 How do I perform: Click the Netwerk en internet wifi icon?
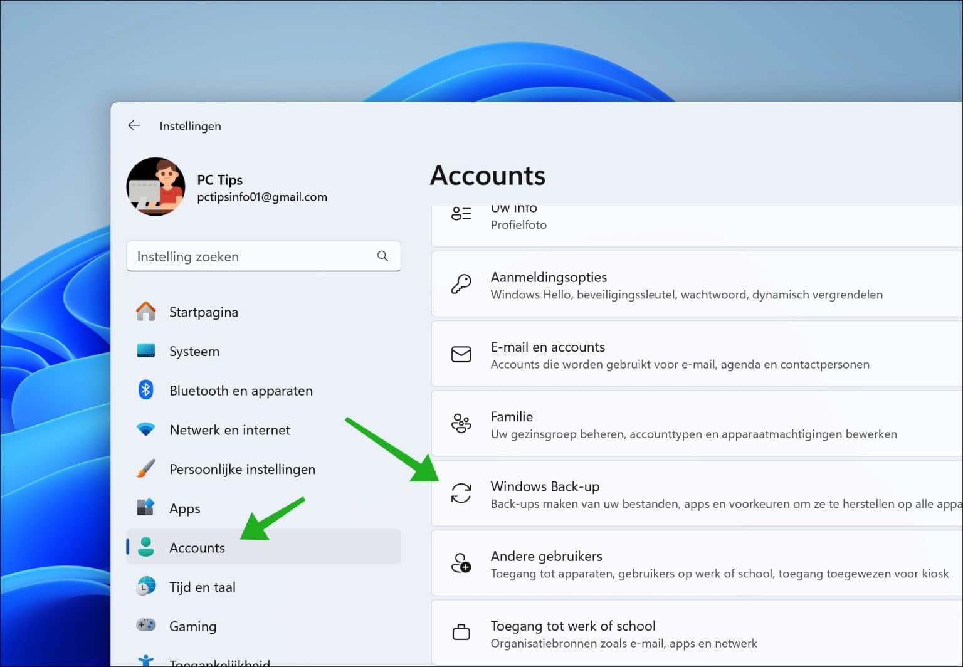click(x=146, y=430)
